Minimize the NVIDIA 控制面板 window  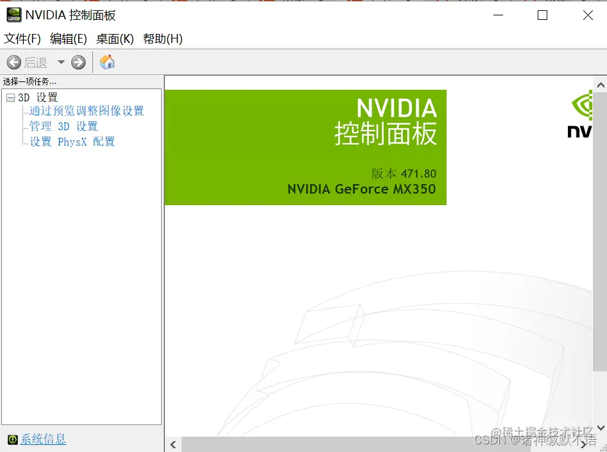coord(498,15)
